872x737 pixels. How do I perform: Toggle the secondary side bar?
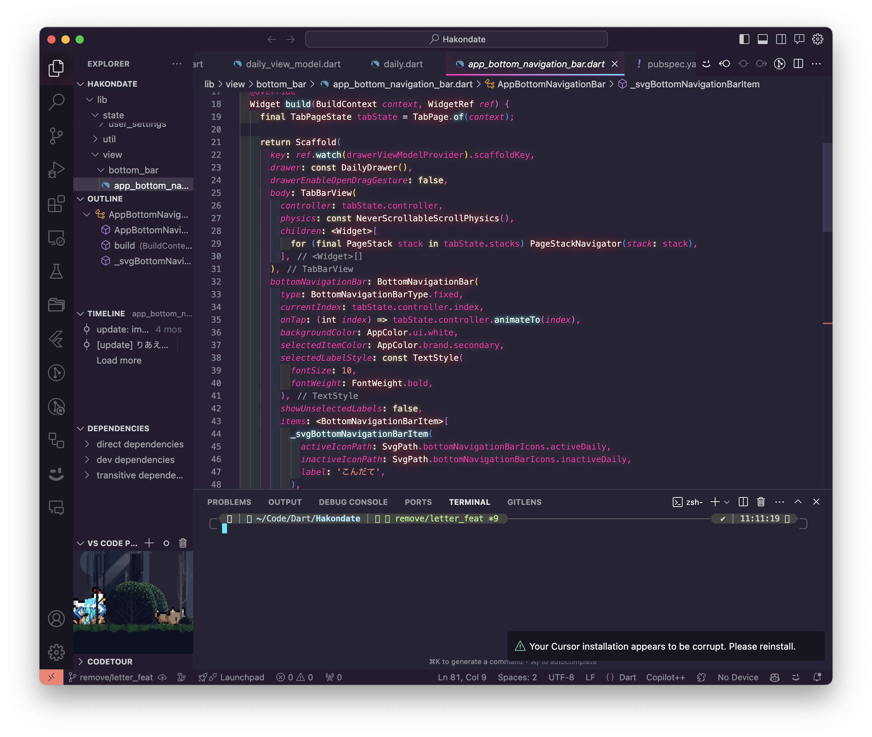coord(780,39)
